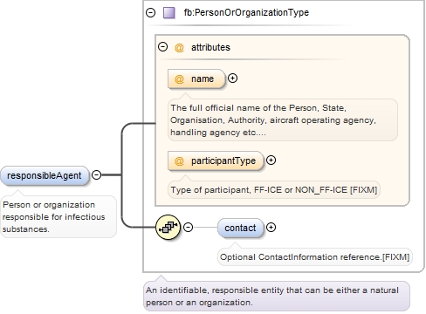Select the name attribute node

196,78
